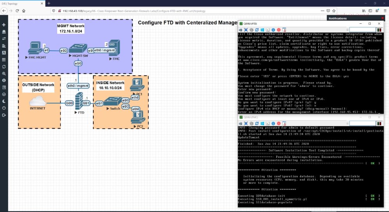389x212 pixels.
Task: Select the PC1 computer node
Action: tap(137, 85)
